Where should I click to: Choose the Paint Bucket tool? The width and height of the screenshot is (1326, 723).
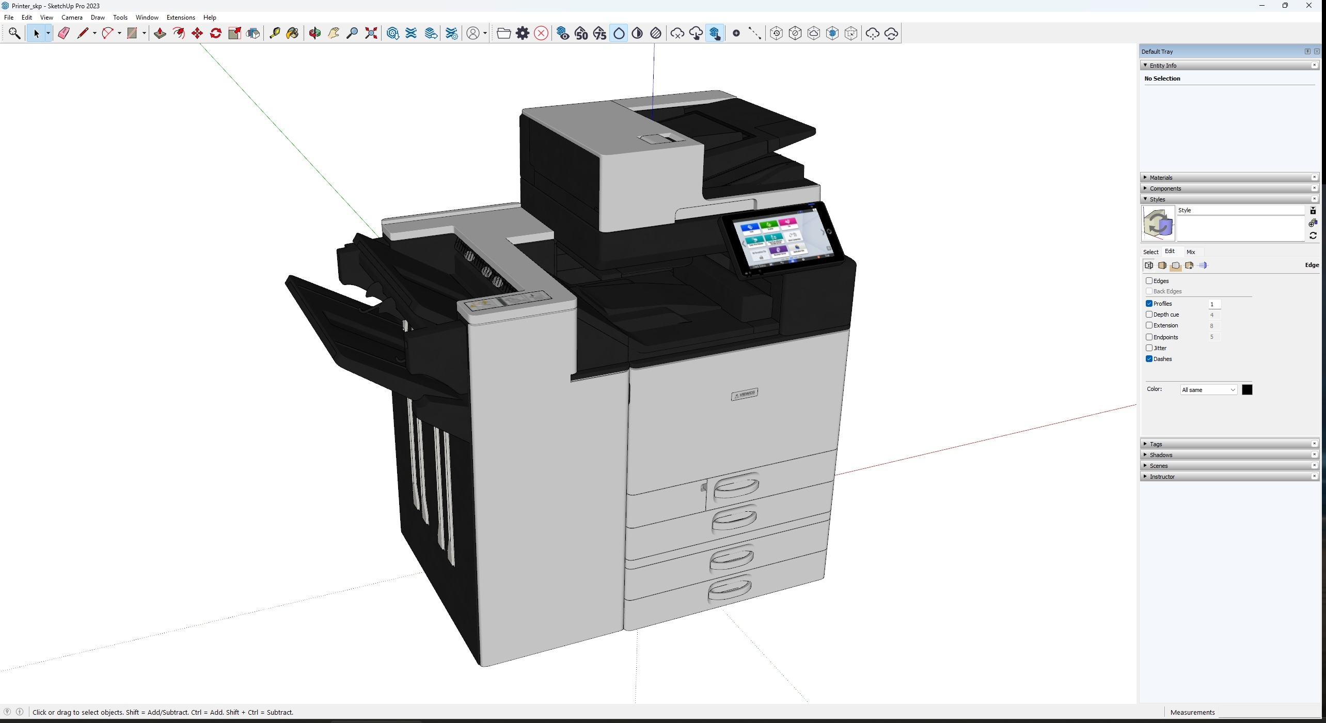(292, 34)
